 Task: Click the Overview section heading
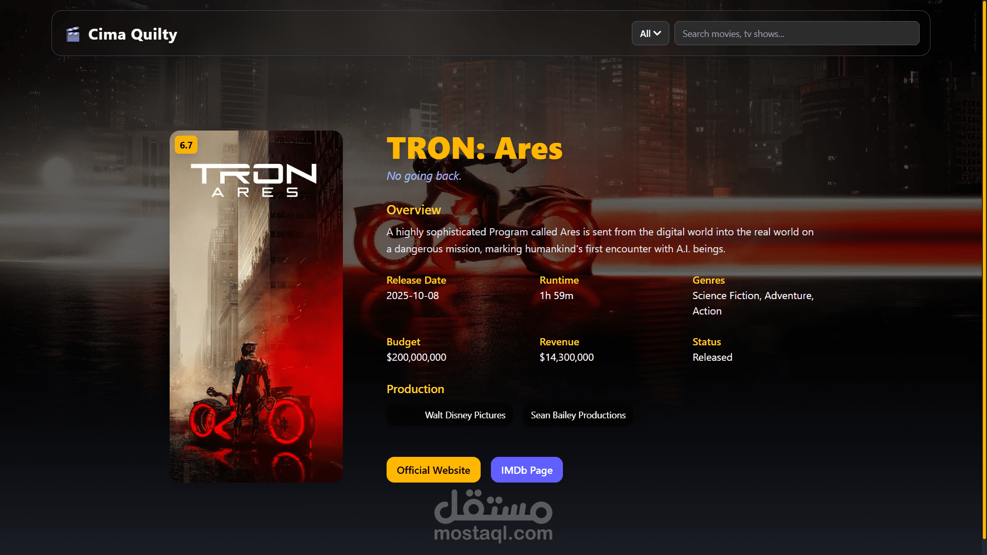(414, 210)
